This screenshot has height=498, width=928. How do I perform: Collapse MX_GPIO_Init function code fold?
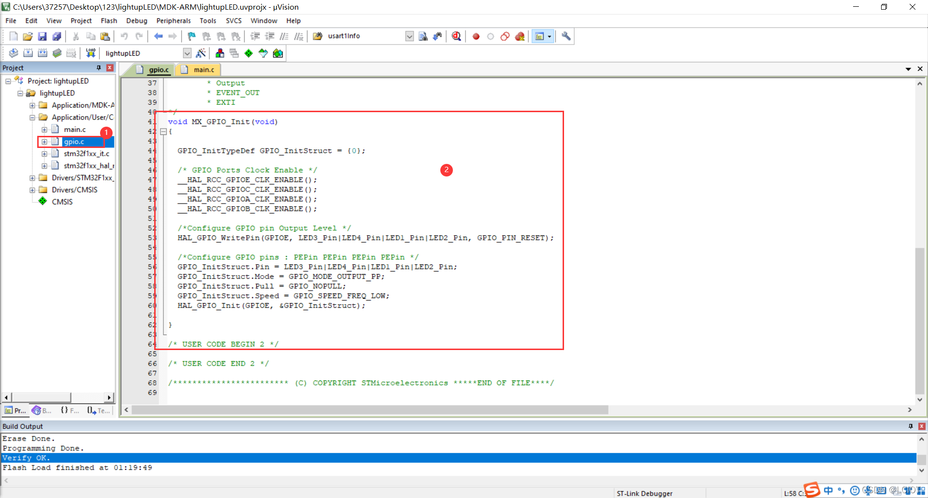pyautogui.click(x=163, y=132)
